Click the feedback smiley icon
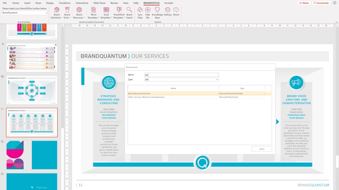 [x=334, y=3]
